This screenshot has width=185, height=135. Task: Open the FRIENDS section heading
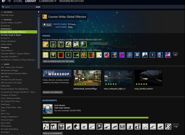46,36
